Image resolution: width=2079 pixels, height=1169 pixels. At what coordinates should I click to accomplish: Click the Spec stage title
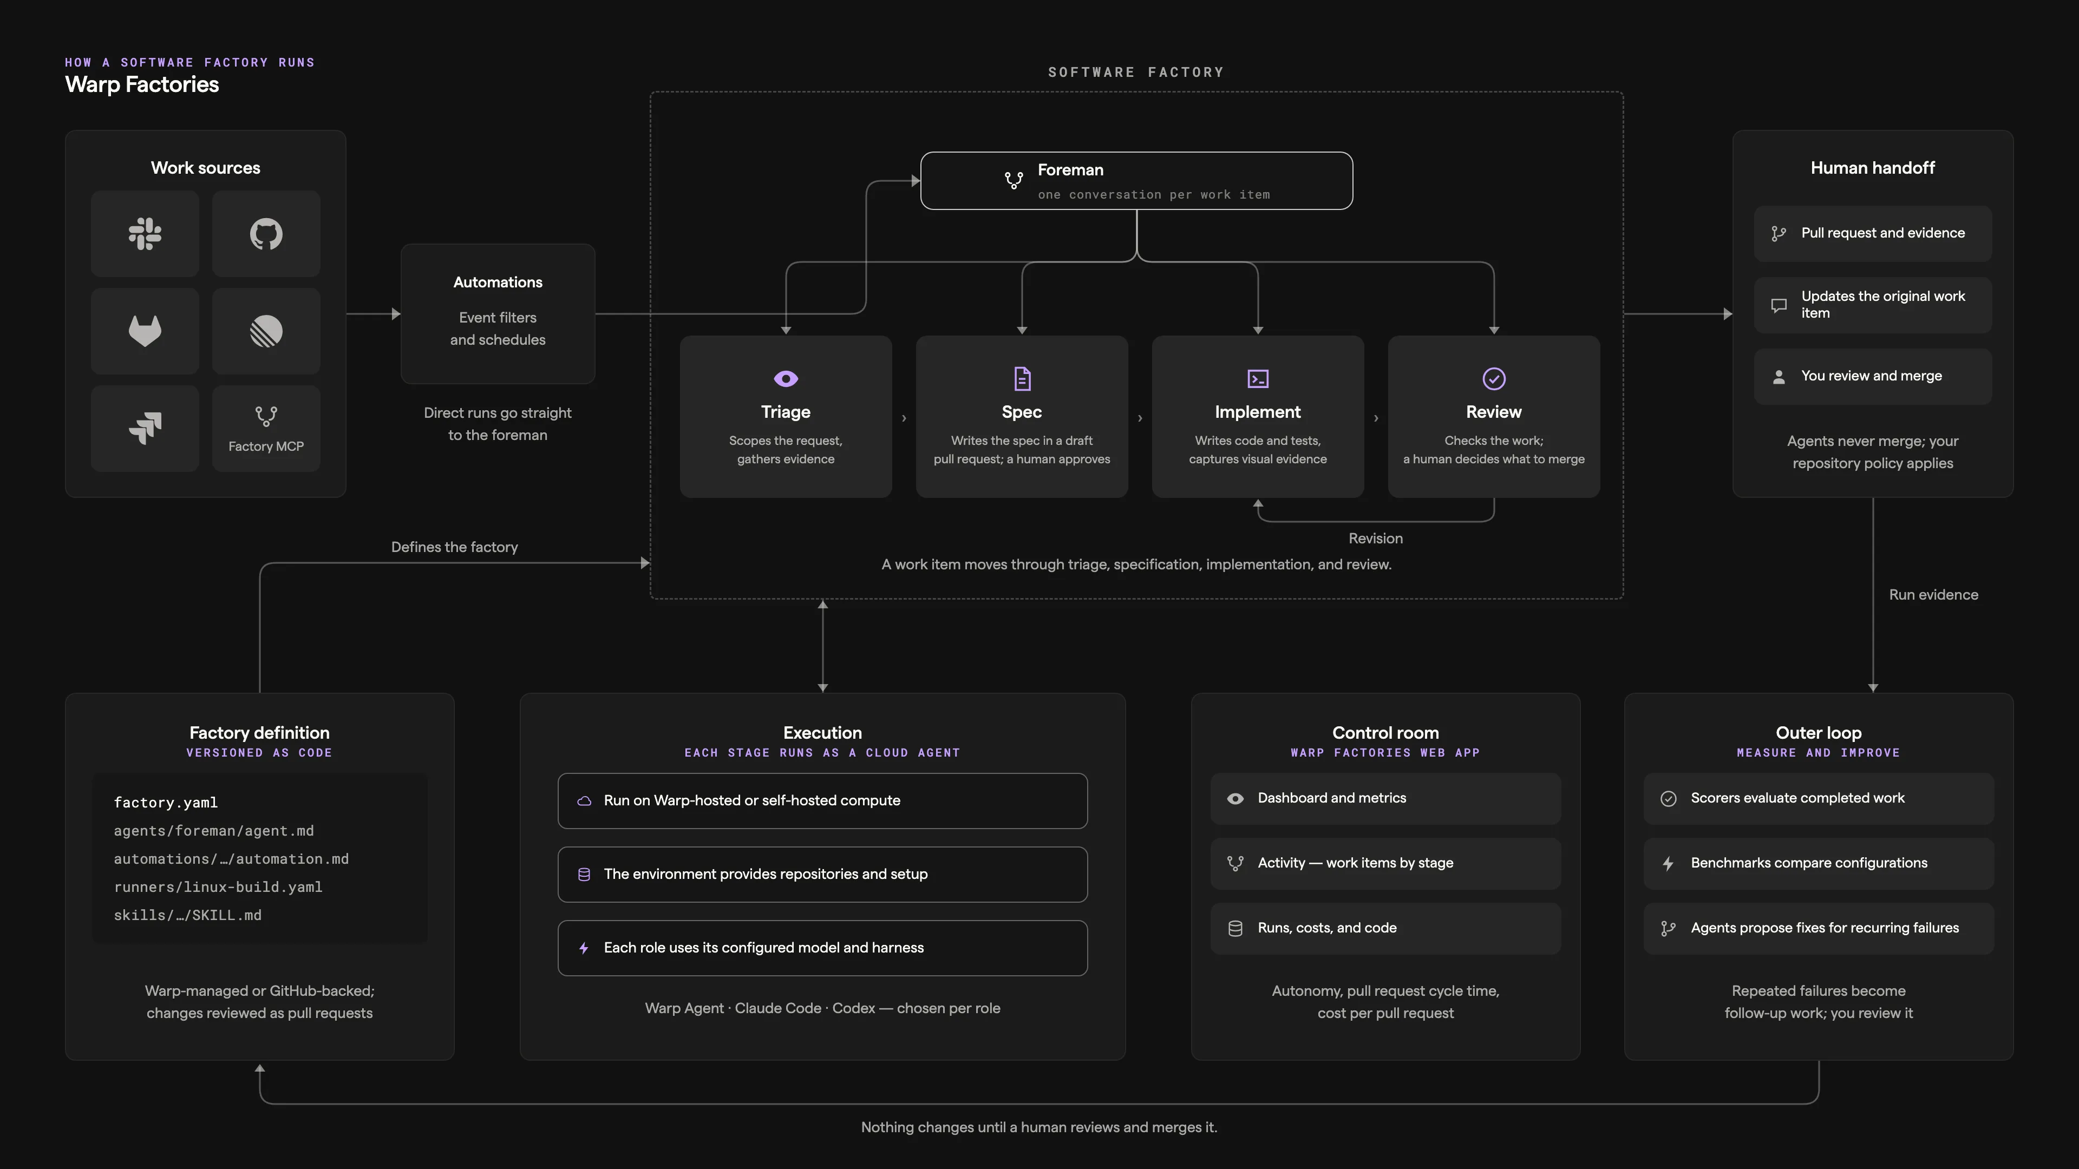click(x=1022, y=412)
